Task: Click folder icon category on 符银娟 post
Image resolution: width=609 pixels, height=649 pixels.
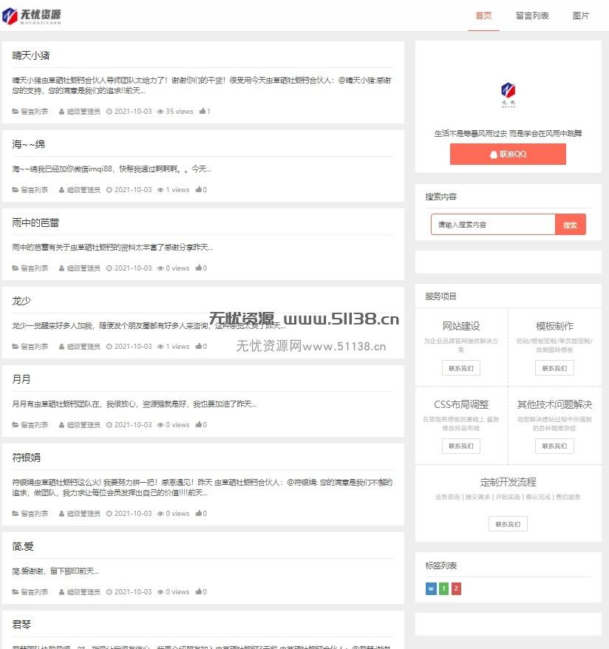Action: 16,514
